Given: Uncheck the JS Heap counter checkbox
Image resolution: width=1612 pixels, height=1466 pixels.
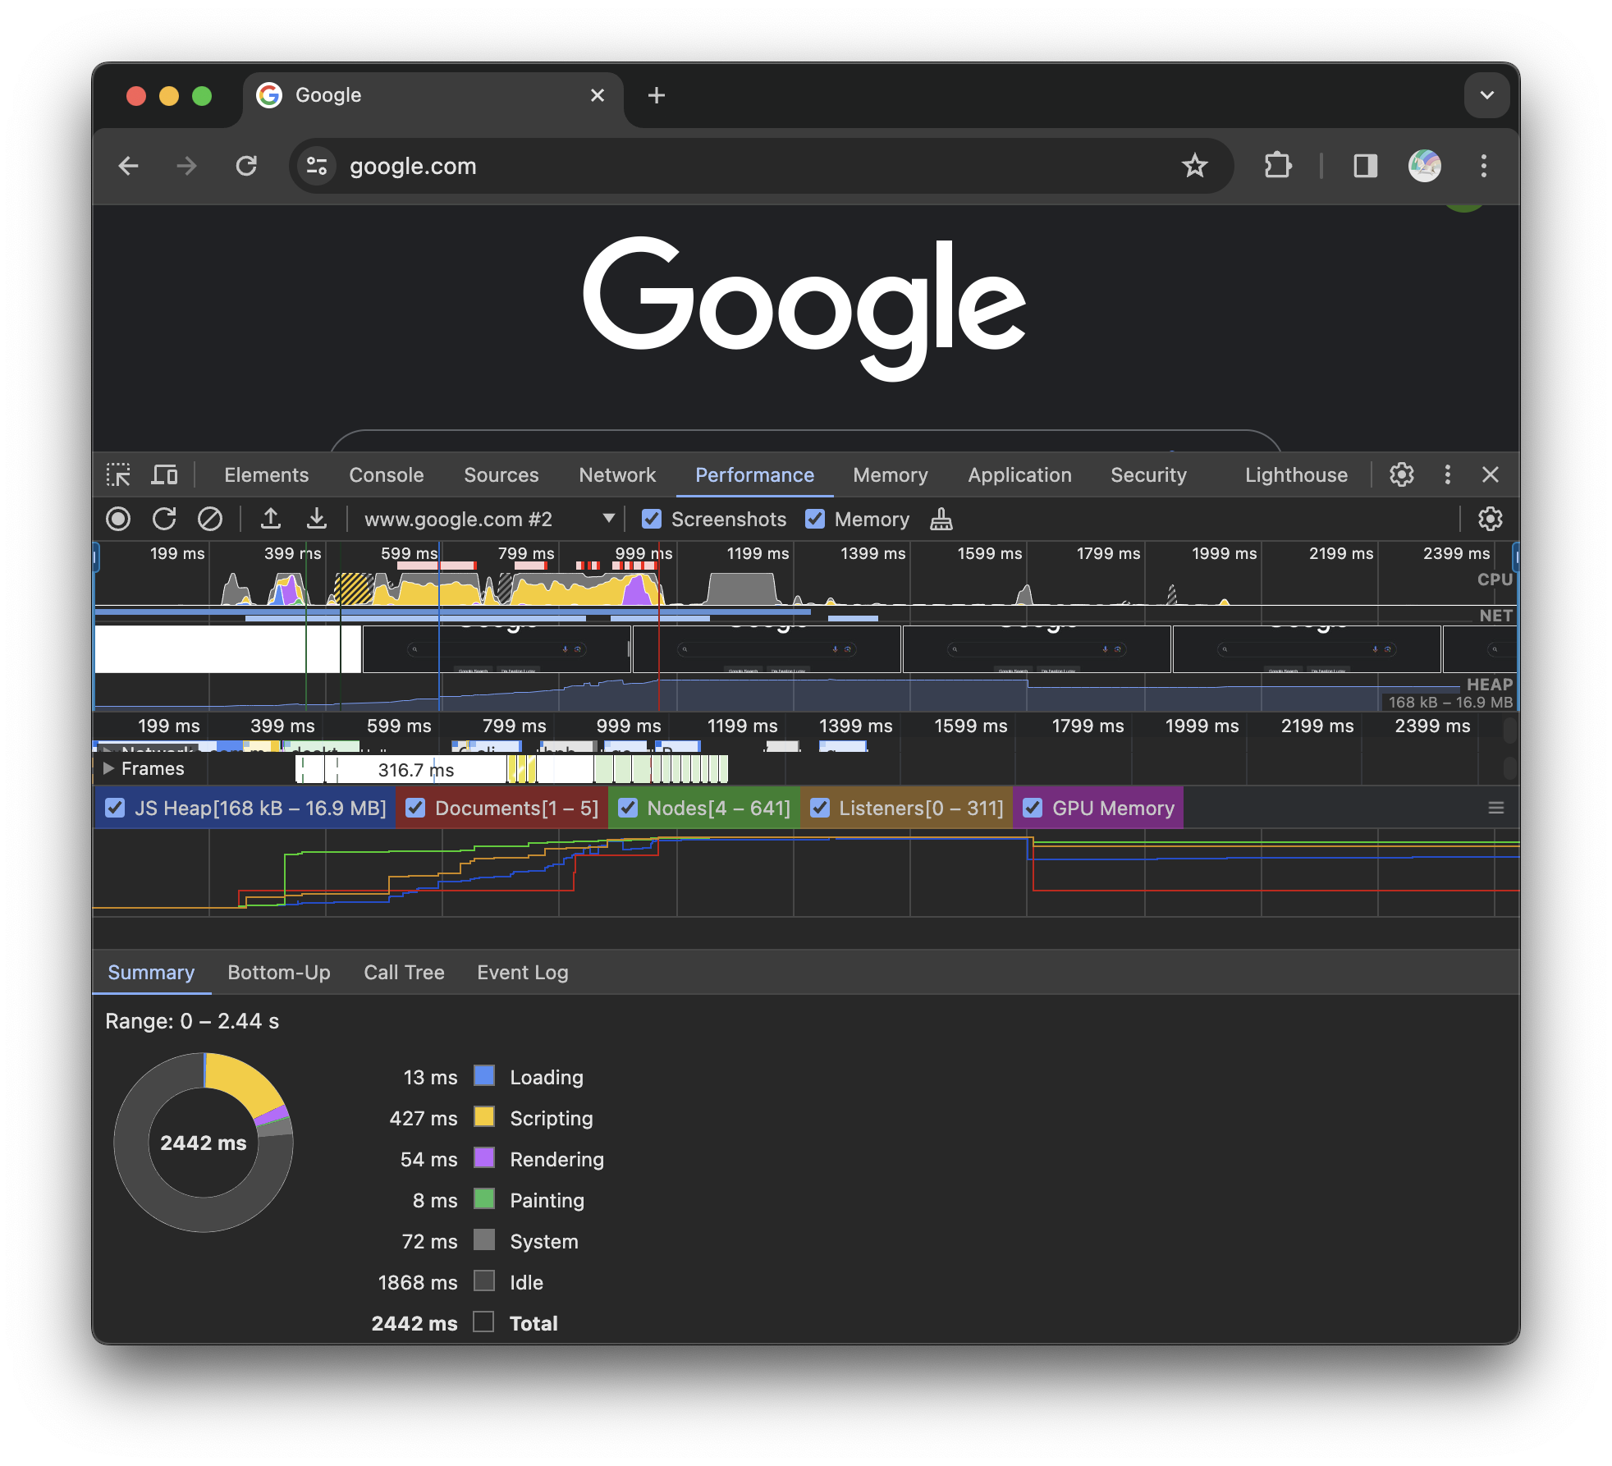Looking at the screenshot, I should (115, 808).
